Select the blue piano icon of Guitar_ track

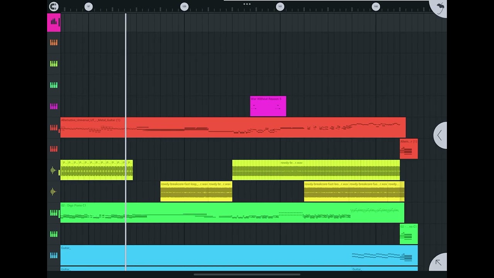point(54,255)
